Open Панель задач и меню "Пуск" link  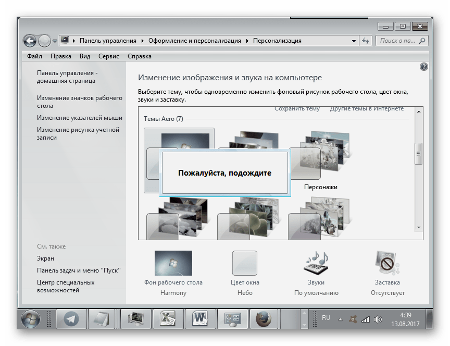coord(79,270)
